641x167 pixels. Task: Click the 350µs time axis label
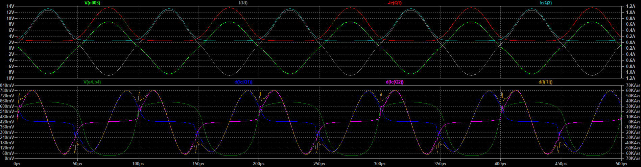(x=440, y=164)
